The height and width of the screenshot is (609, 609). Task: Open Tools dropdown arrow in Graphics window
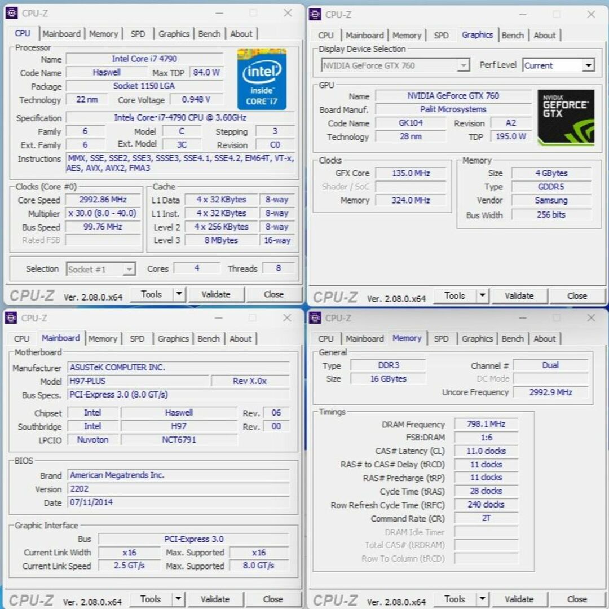[482, 295]
